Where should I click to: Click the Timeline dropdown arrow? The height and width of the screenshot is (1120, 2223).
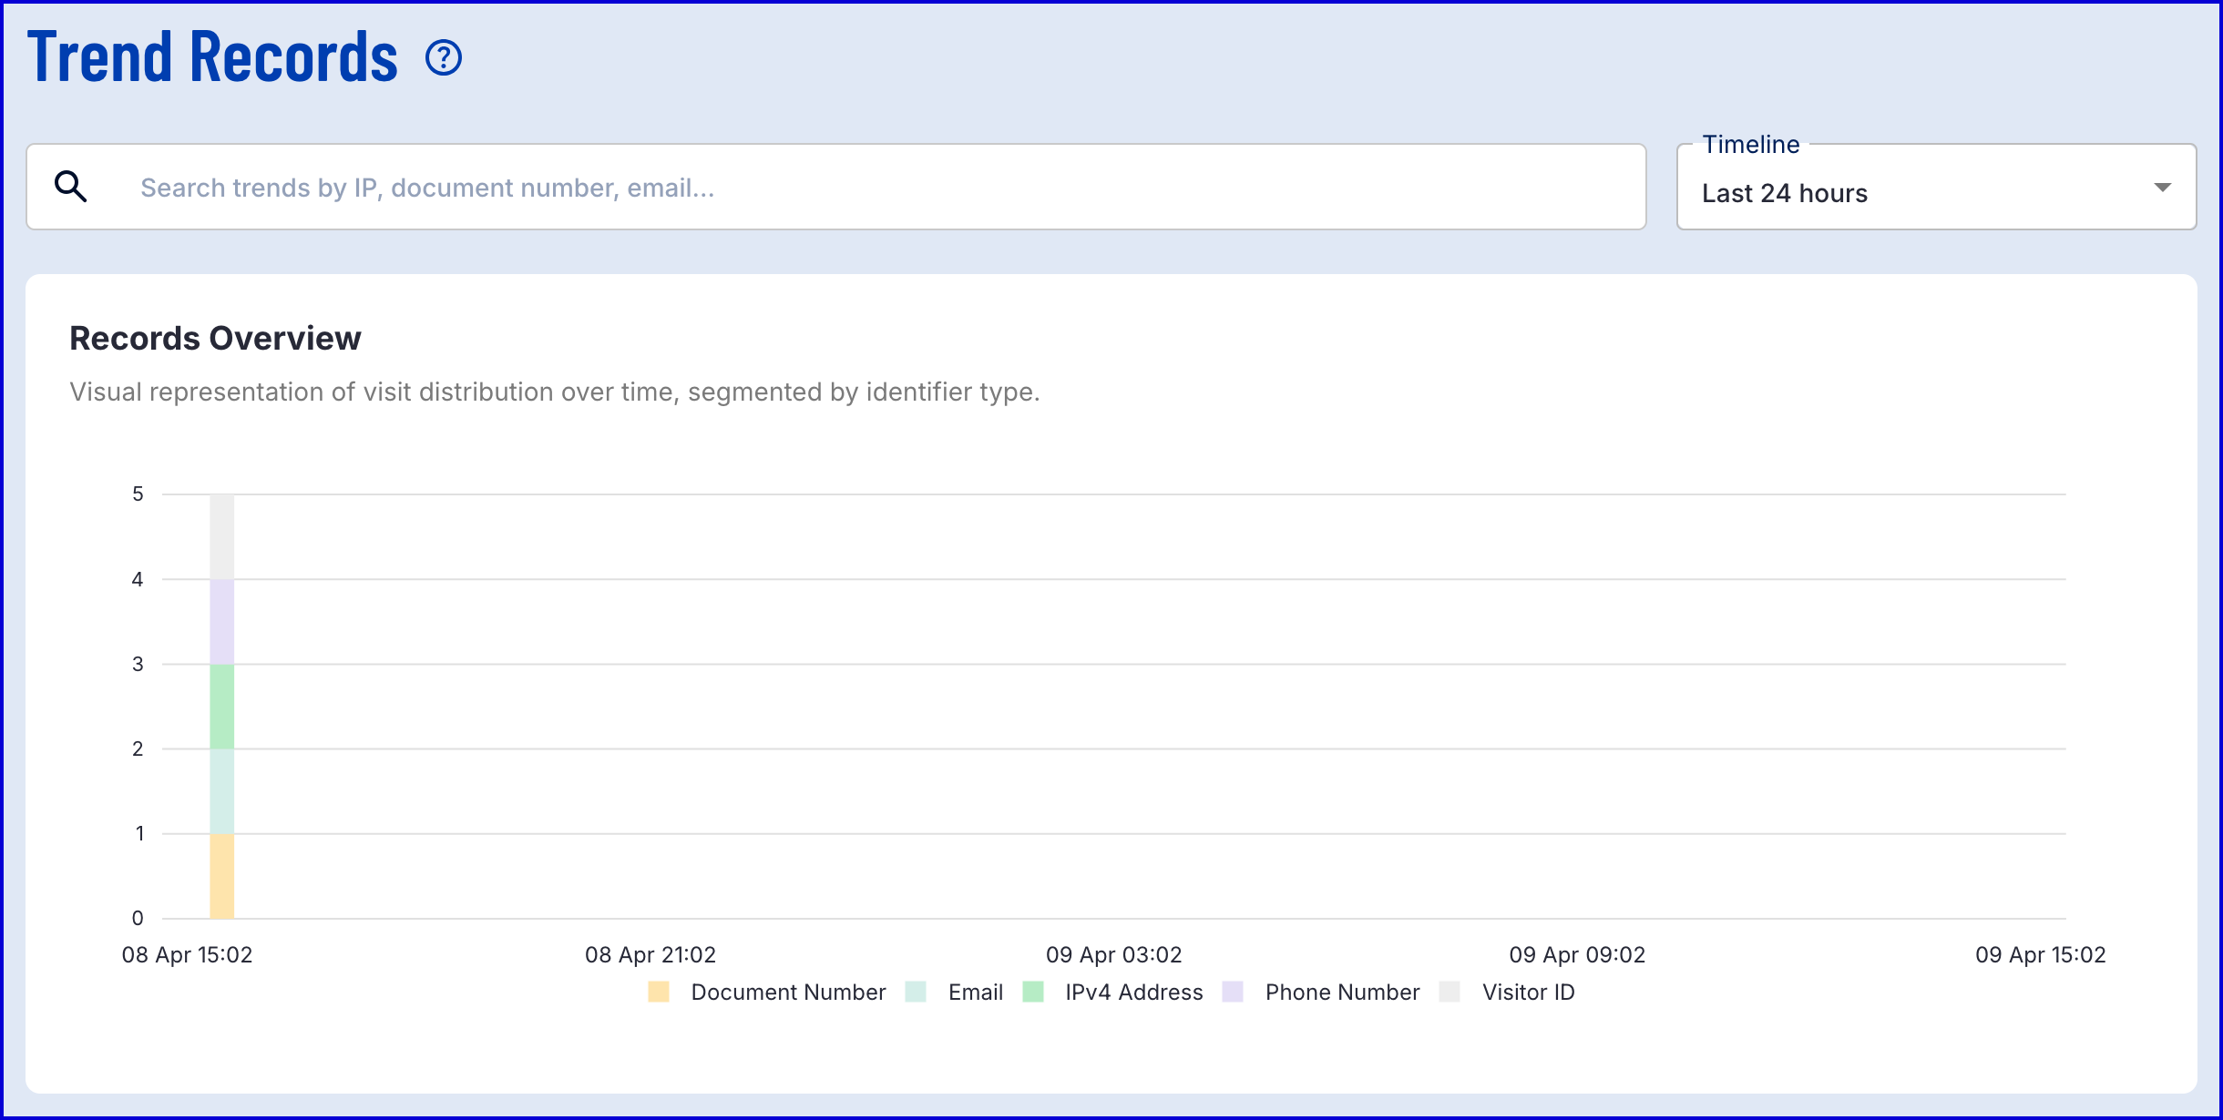2162,188
